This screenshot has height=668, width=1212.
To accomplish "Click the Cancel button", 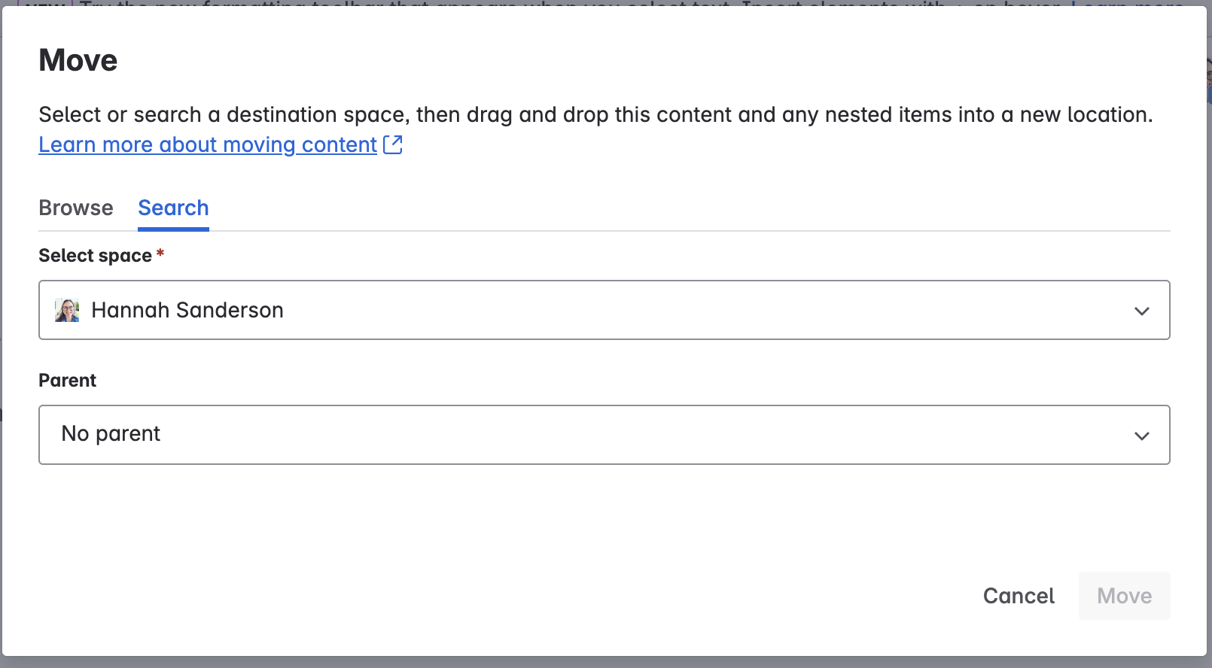I will click(1019, 596).
